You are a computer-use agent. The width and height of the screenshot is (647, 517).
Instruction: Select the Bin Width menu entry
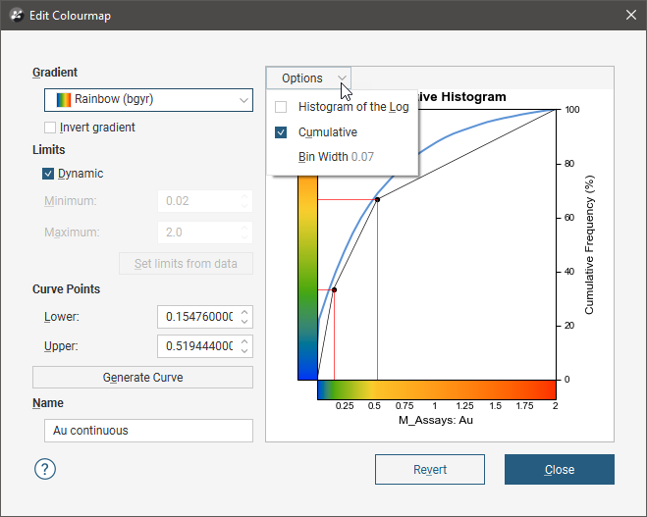pos(336,157)
